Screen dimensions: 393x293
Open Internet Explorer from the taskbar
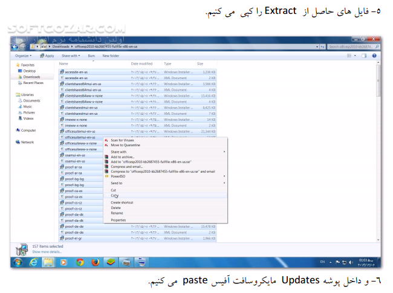click(33, 262)
